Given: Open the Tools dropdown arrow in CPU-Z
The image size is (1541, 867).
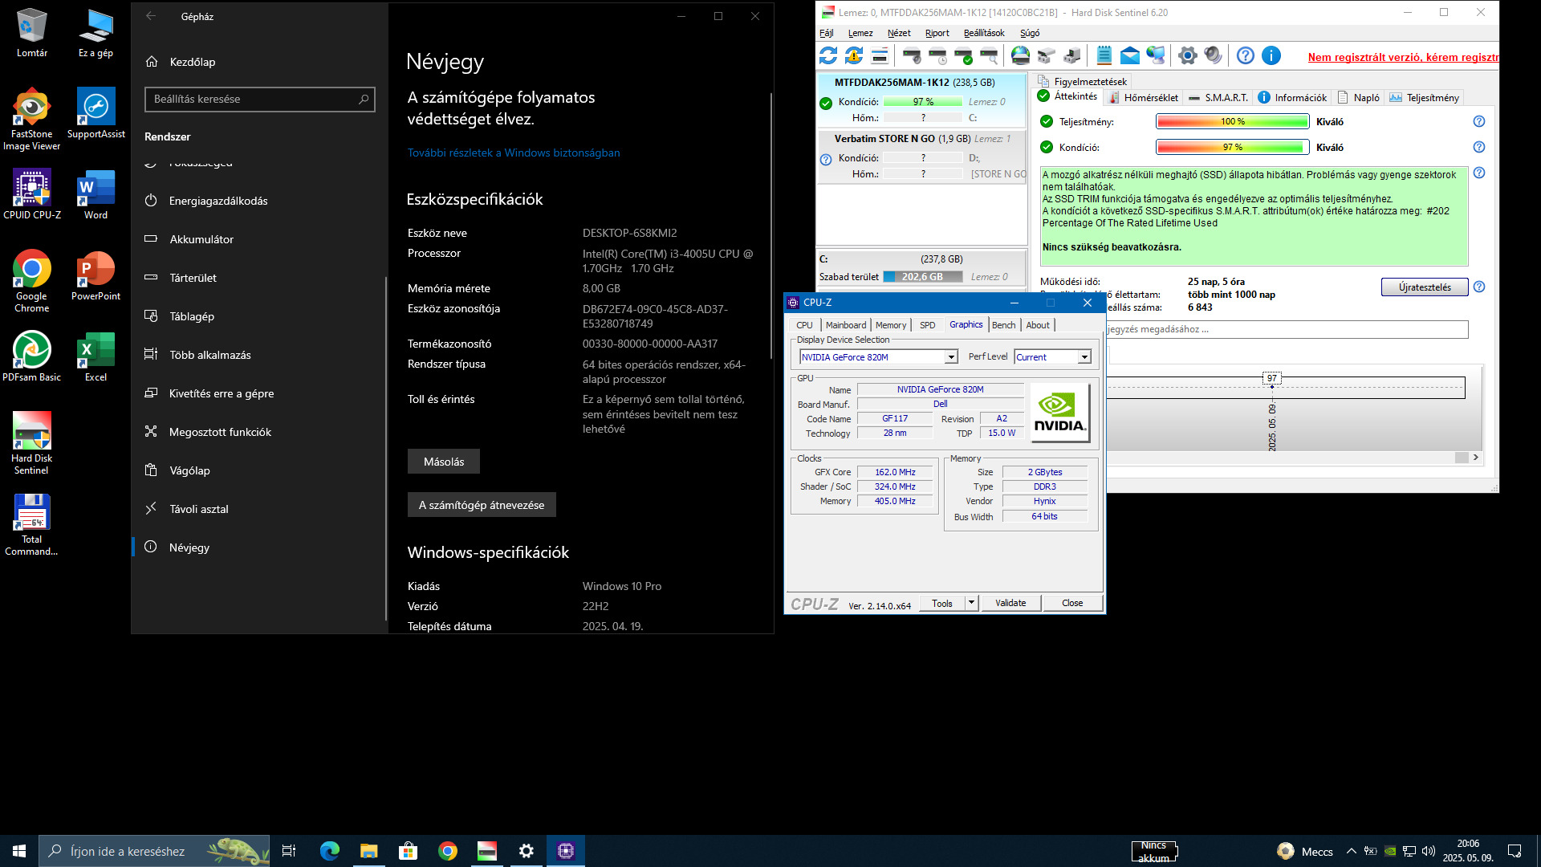Looking at the screenshot, I should 971,603.
